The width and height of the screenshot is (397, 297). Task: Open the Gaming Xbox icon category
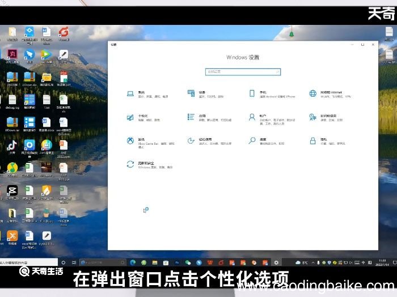150,143
